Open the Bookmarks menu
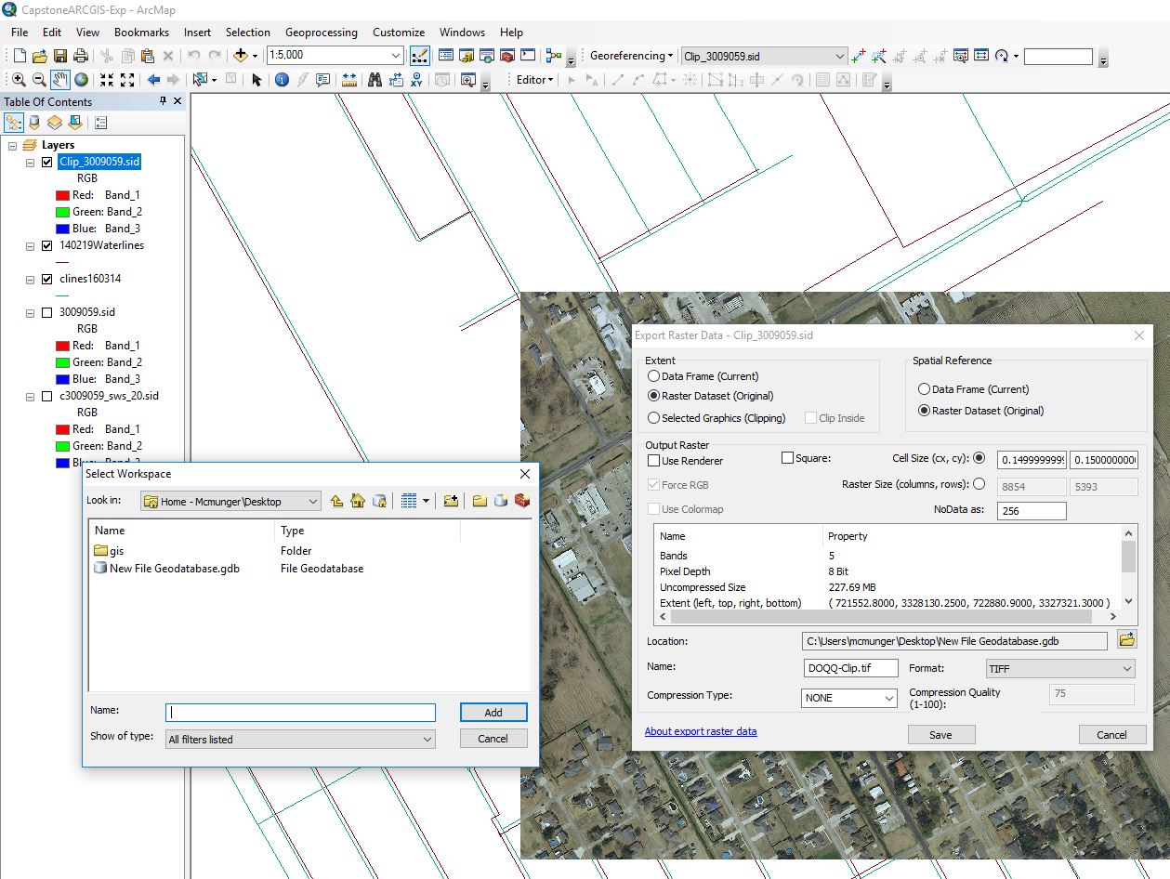1170x879 pixels. coord(141,32)
